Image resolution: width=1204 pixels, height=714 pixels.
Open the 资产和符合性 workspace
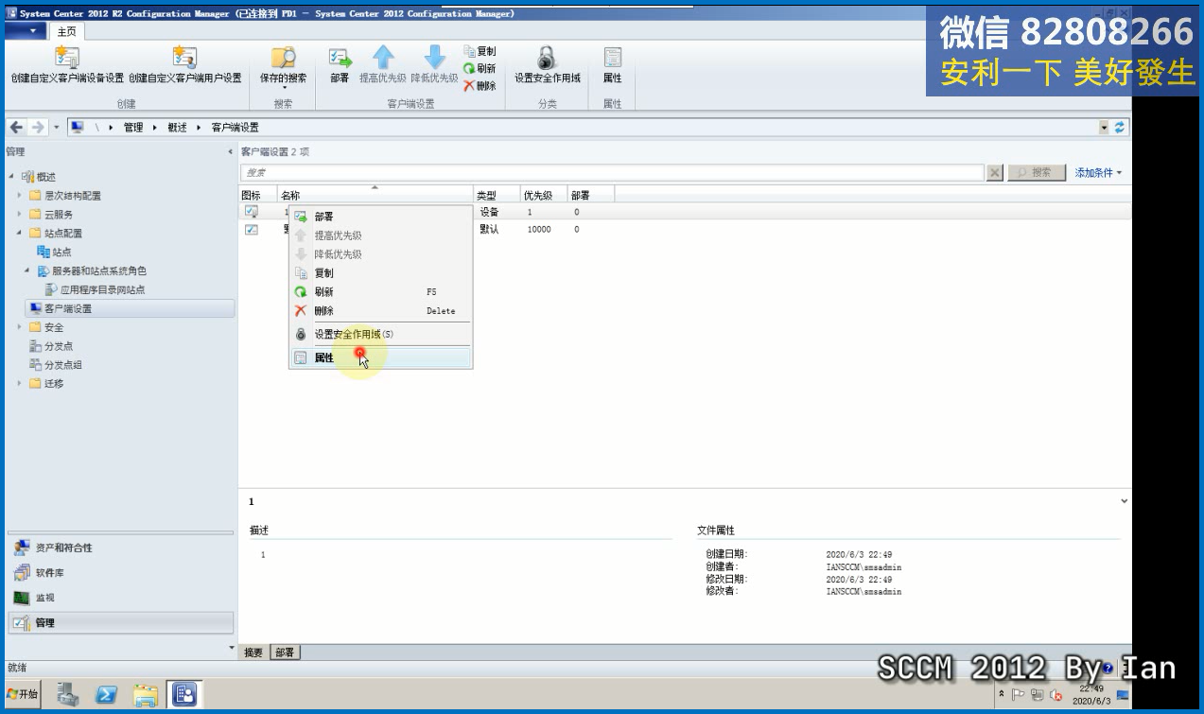coord(119,549)
